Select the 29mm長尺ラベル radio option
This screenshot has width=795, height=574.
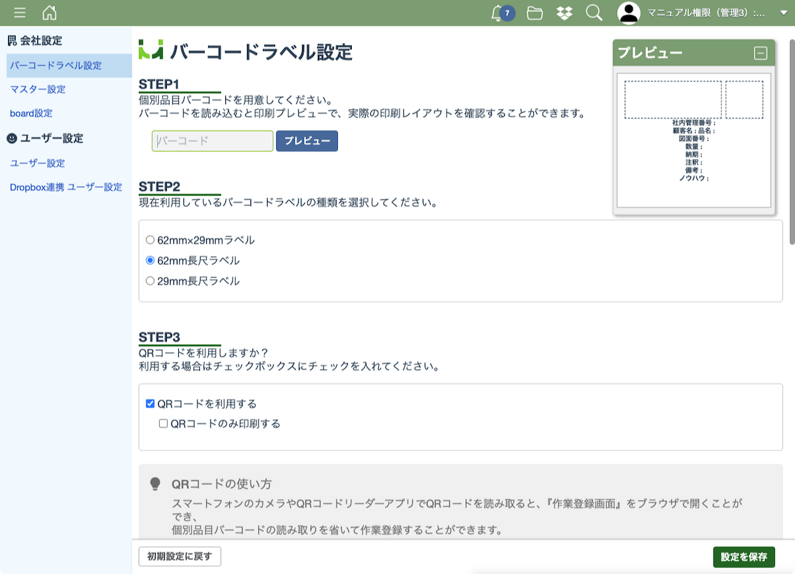click(150, 281)
